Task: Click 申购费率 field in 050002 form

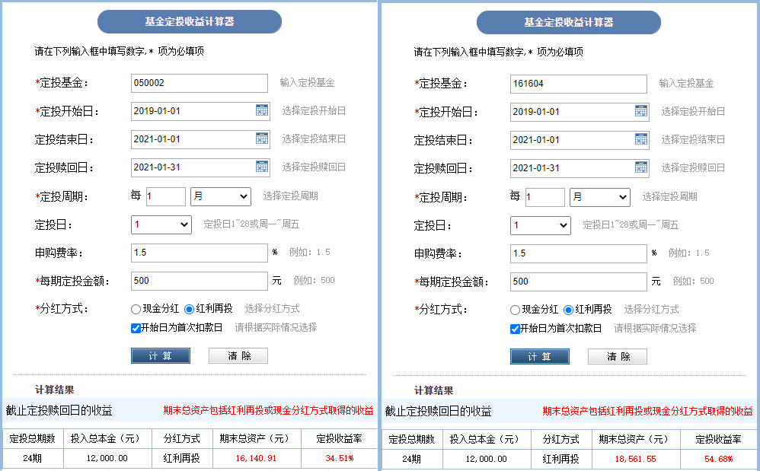Action: click(x=200, y=253)
